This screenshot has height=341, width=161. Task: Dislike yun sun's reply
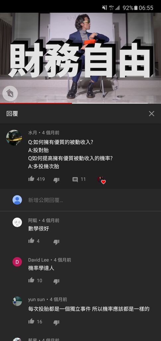pos(56,322)
